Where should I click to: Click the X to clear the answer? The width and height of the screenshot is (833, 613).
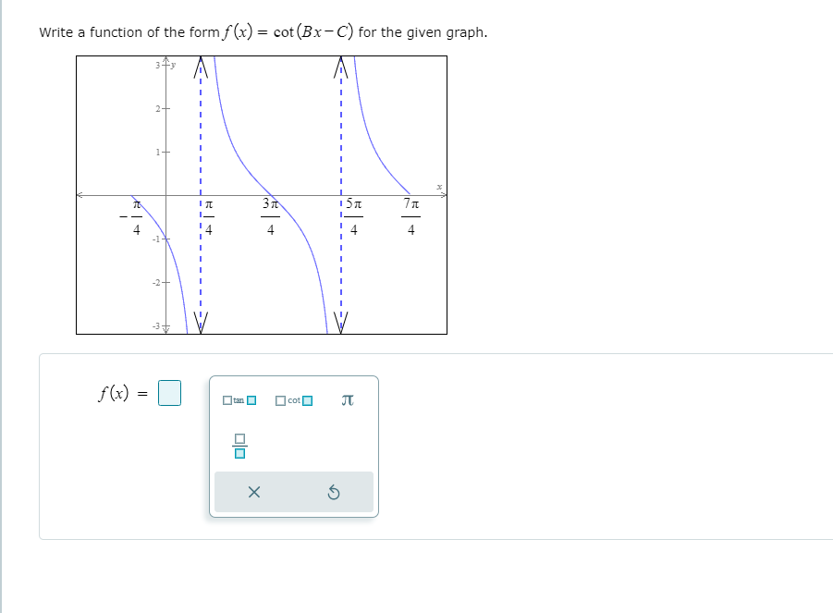coord(254,492)
